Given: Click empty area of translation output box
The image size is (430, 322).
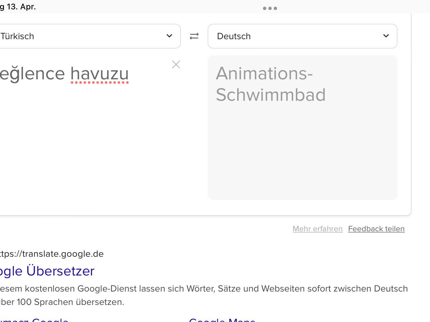Looking at the screenshot, I should coord(302,157).
